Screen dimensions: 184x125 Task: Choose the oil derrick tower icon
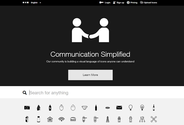(x=108, y=119)
